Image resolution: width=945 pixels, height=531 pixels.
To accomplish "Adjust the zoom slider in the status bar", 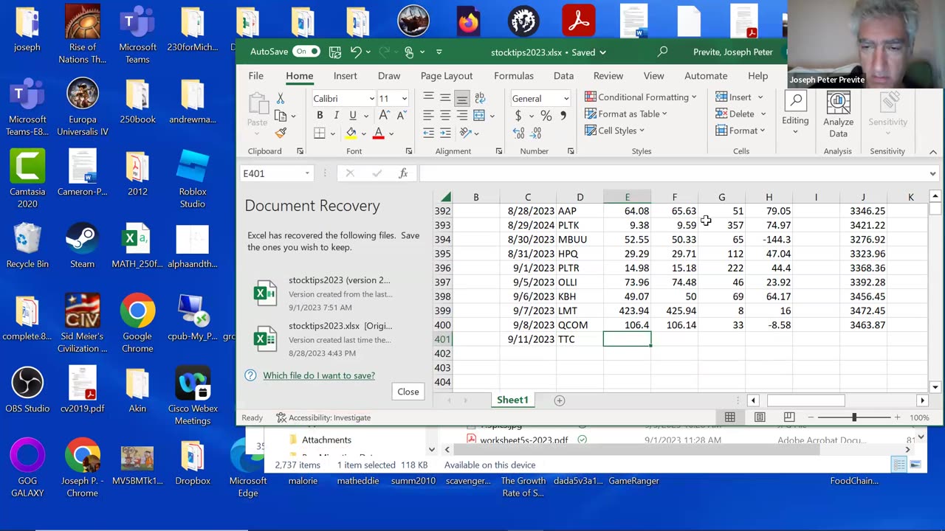I will click(x=854, y=417).
